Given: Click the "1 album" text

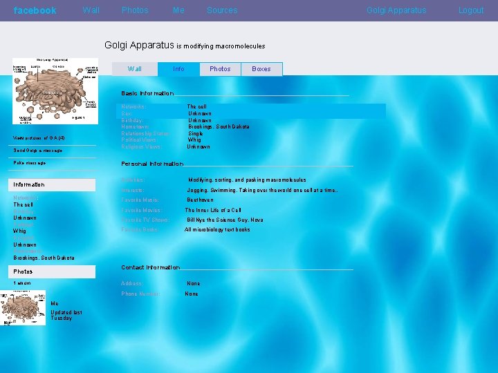Looking at the screenshot, I should tap(22, 283).
